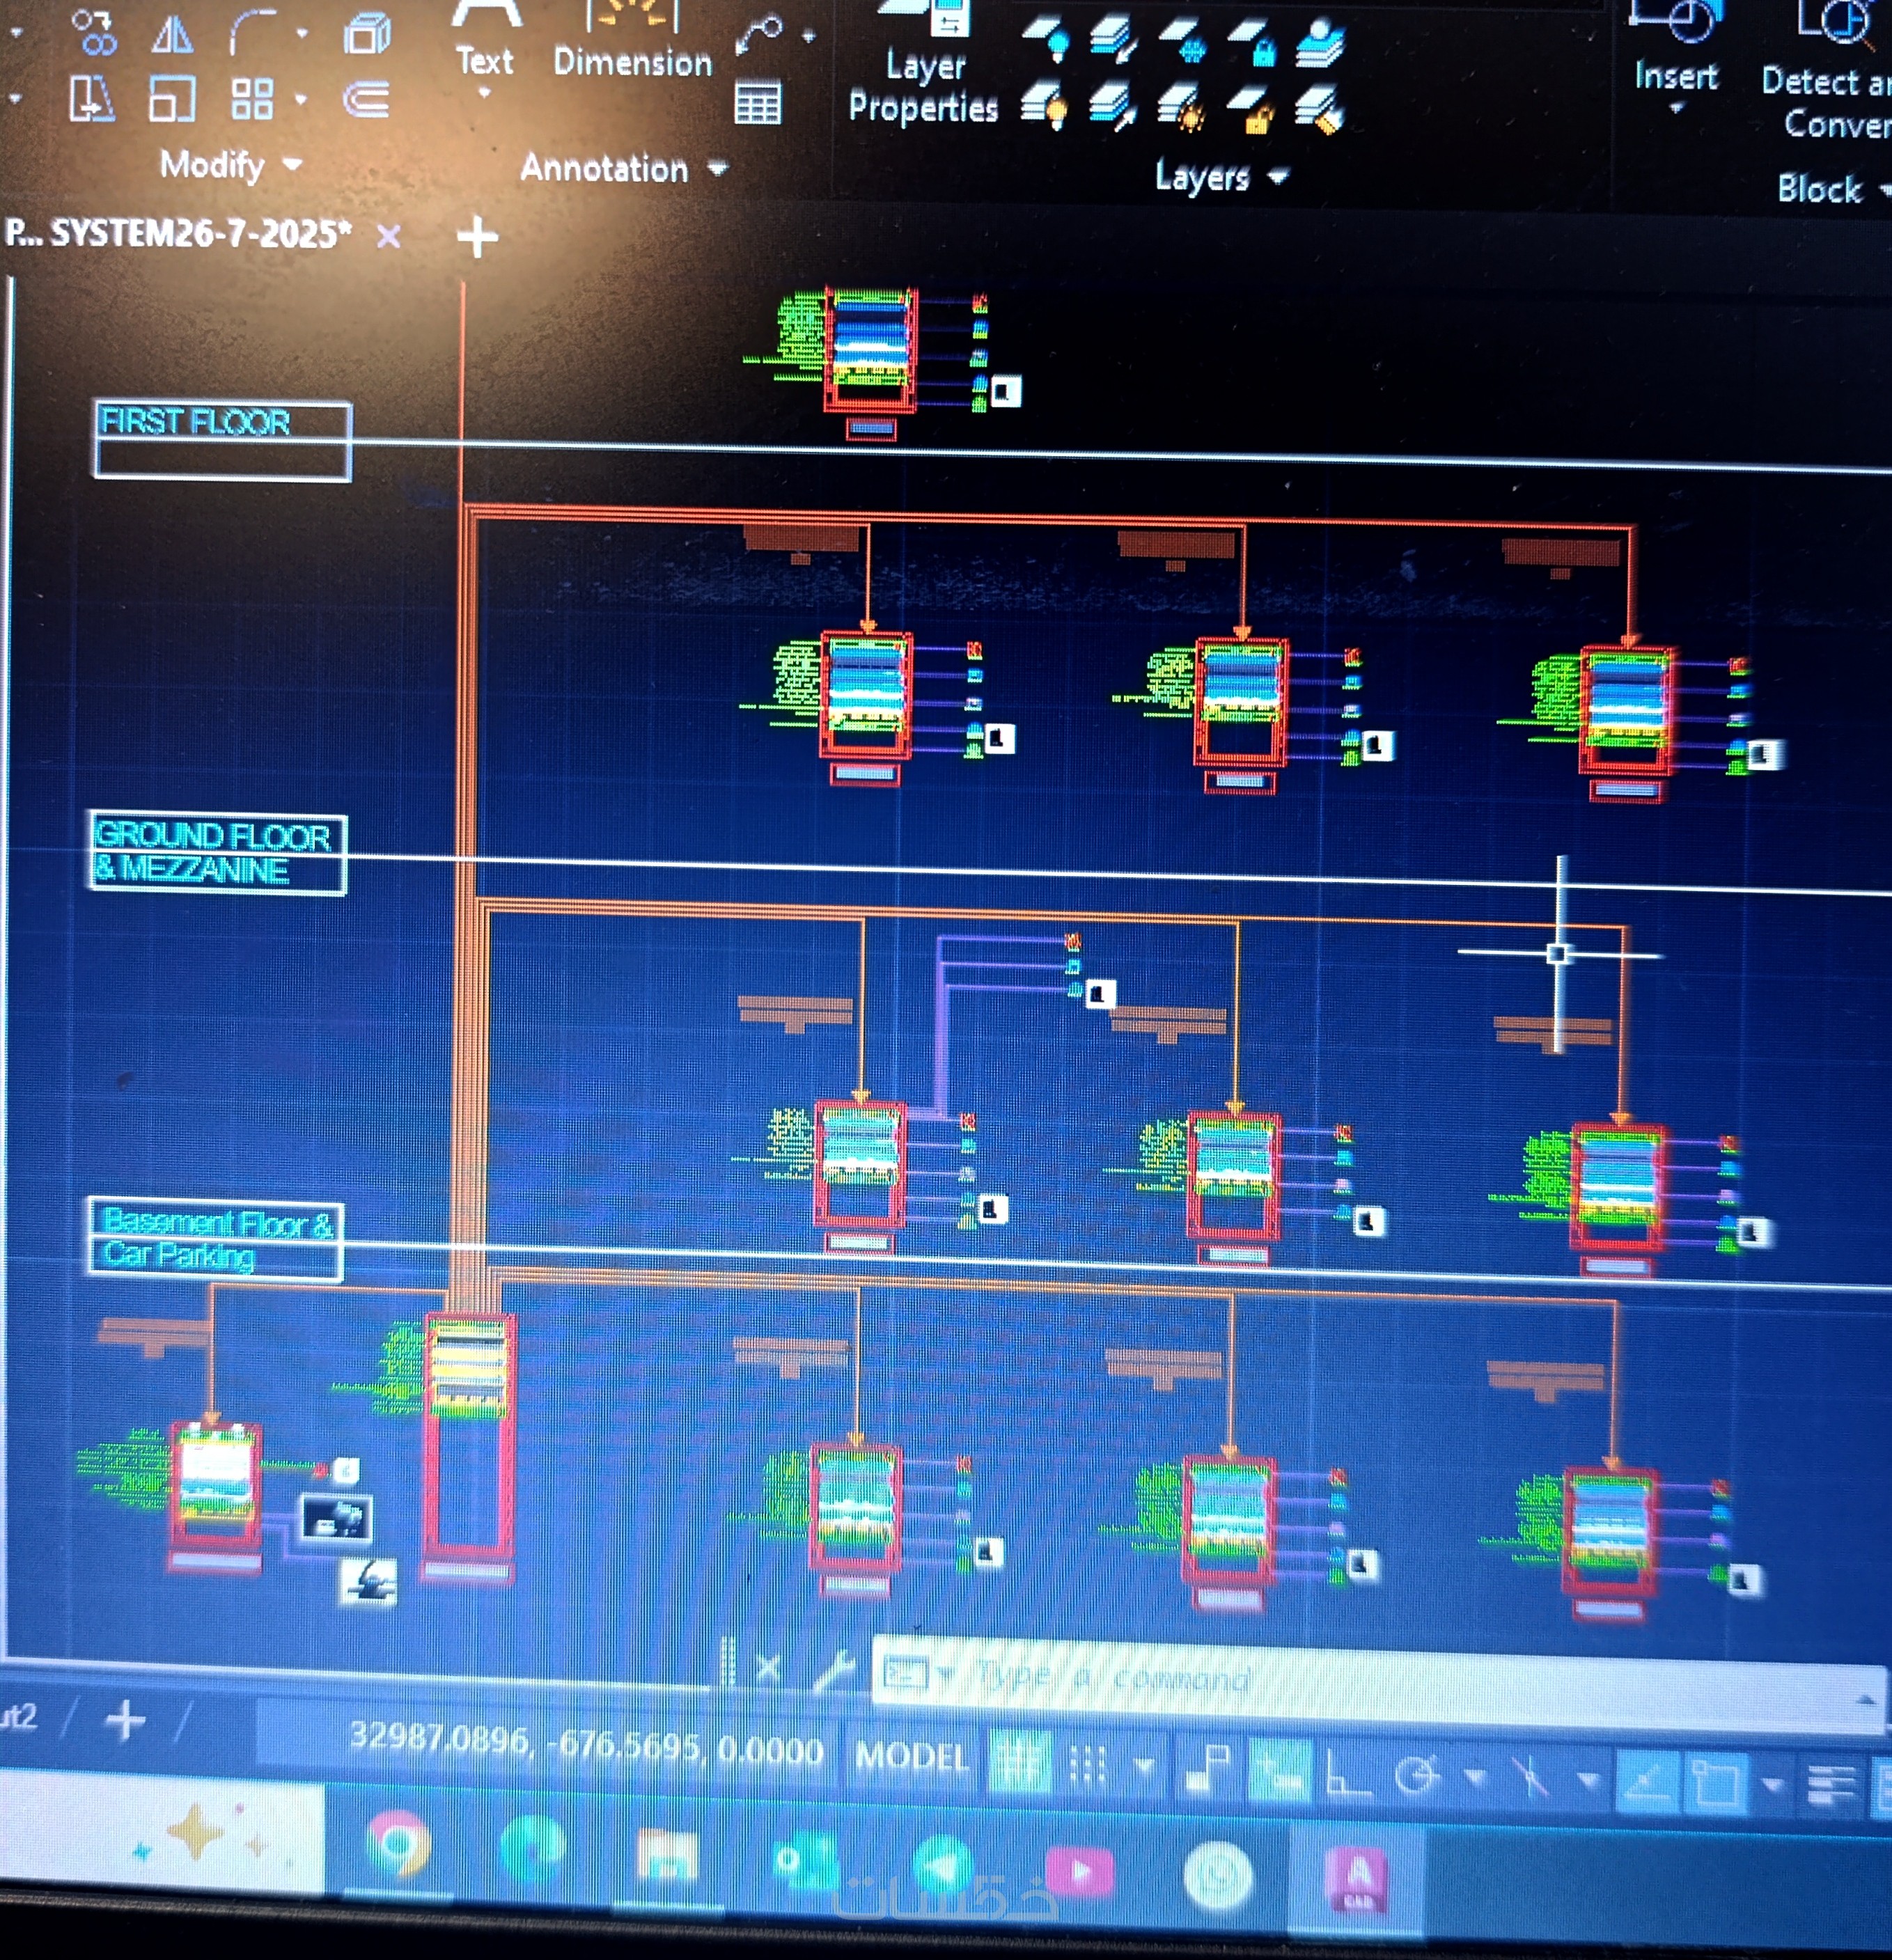Insert a Table from Annotation panel
Screen dimensions: 1892x1960
tap(757, 103)
